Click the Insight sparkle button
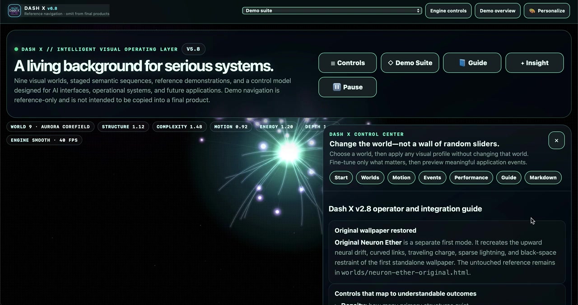The height and width of the screenshot is (305, 578). click(535, 63)
